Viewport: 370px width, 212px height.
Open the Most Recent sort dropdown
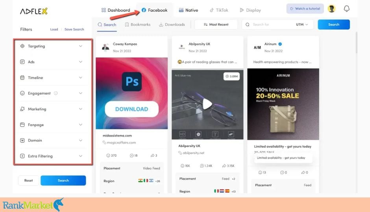pyautogui.click(x=216, y=24)
